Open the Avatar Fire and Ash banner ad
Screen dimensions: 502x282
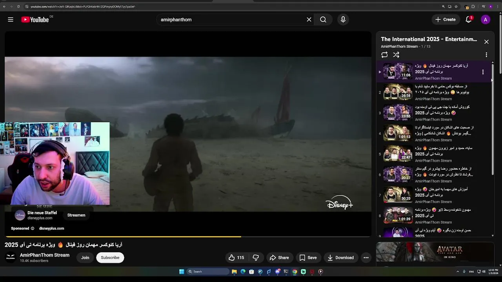435,252
